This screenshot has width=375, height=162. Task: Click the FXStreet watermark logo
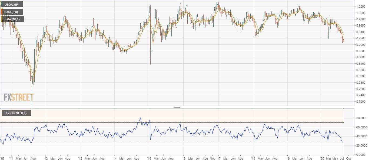click(19, 97)
